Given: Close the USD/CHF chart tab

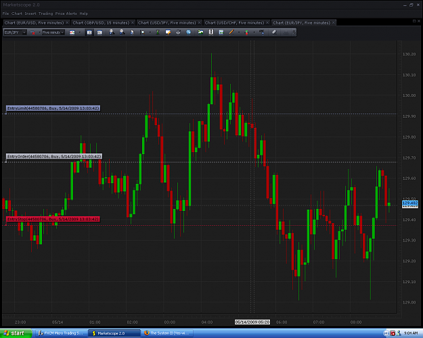Looking at the screenshot, I should [x=267, y=23].
